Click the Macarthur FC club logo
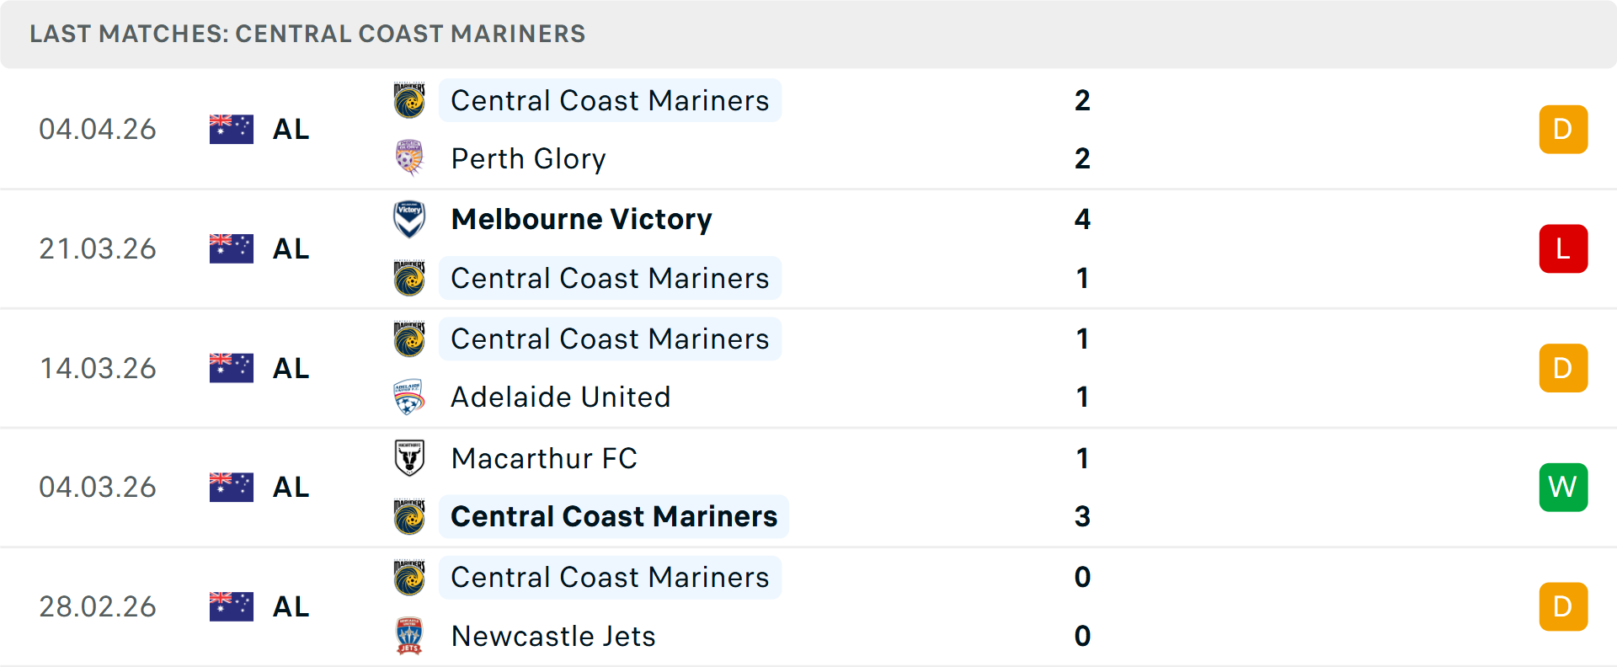Viewport: 1617px width, 667px height. (x=409, y=459)
